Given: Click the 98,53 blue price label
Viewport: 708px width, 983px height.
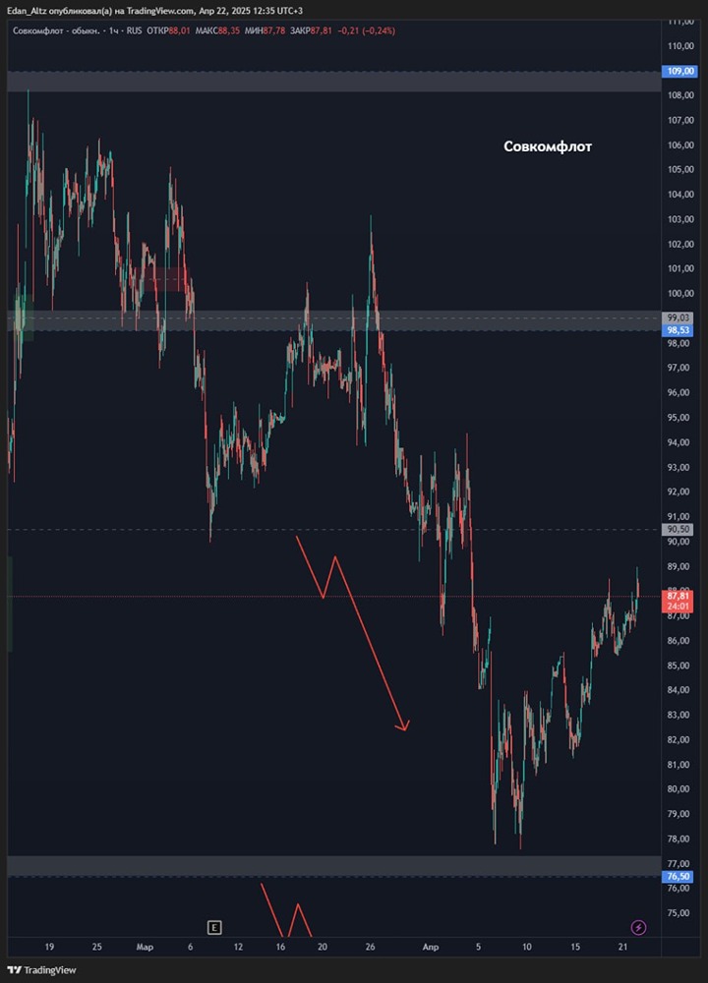Looking at the screenshot, I should (678, 329).
